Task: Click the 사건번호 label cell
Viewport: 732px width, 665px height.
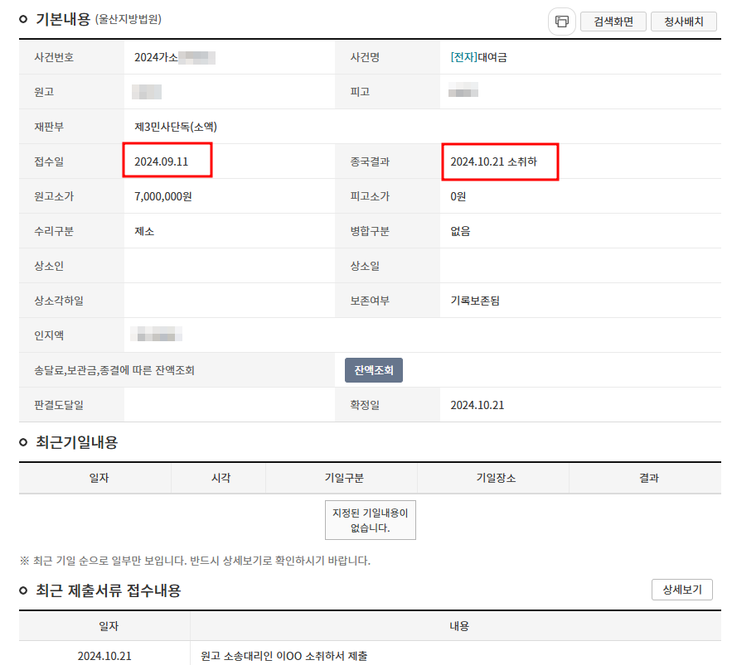Action: click(x=71, y=57)
